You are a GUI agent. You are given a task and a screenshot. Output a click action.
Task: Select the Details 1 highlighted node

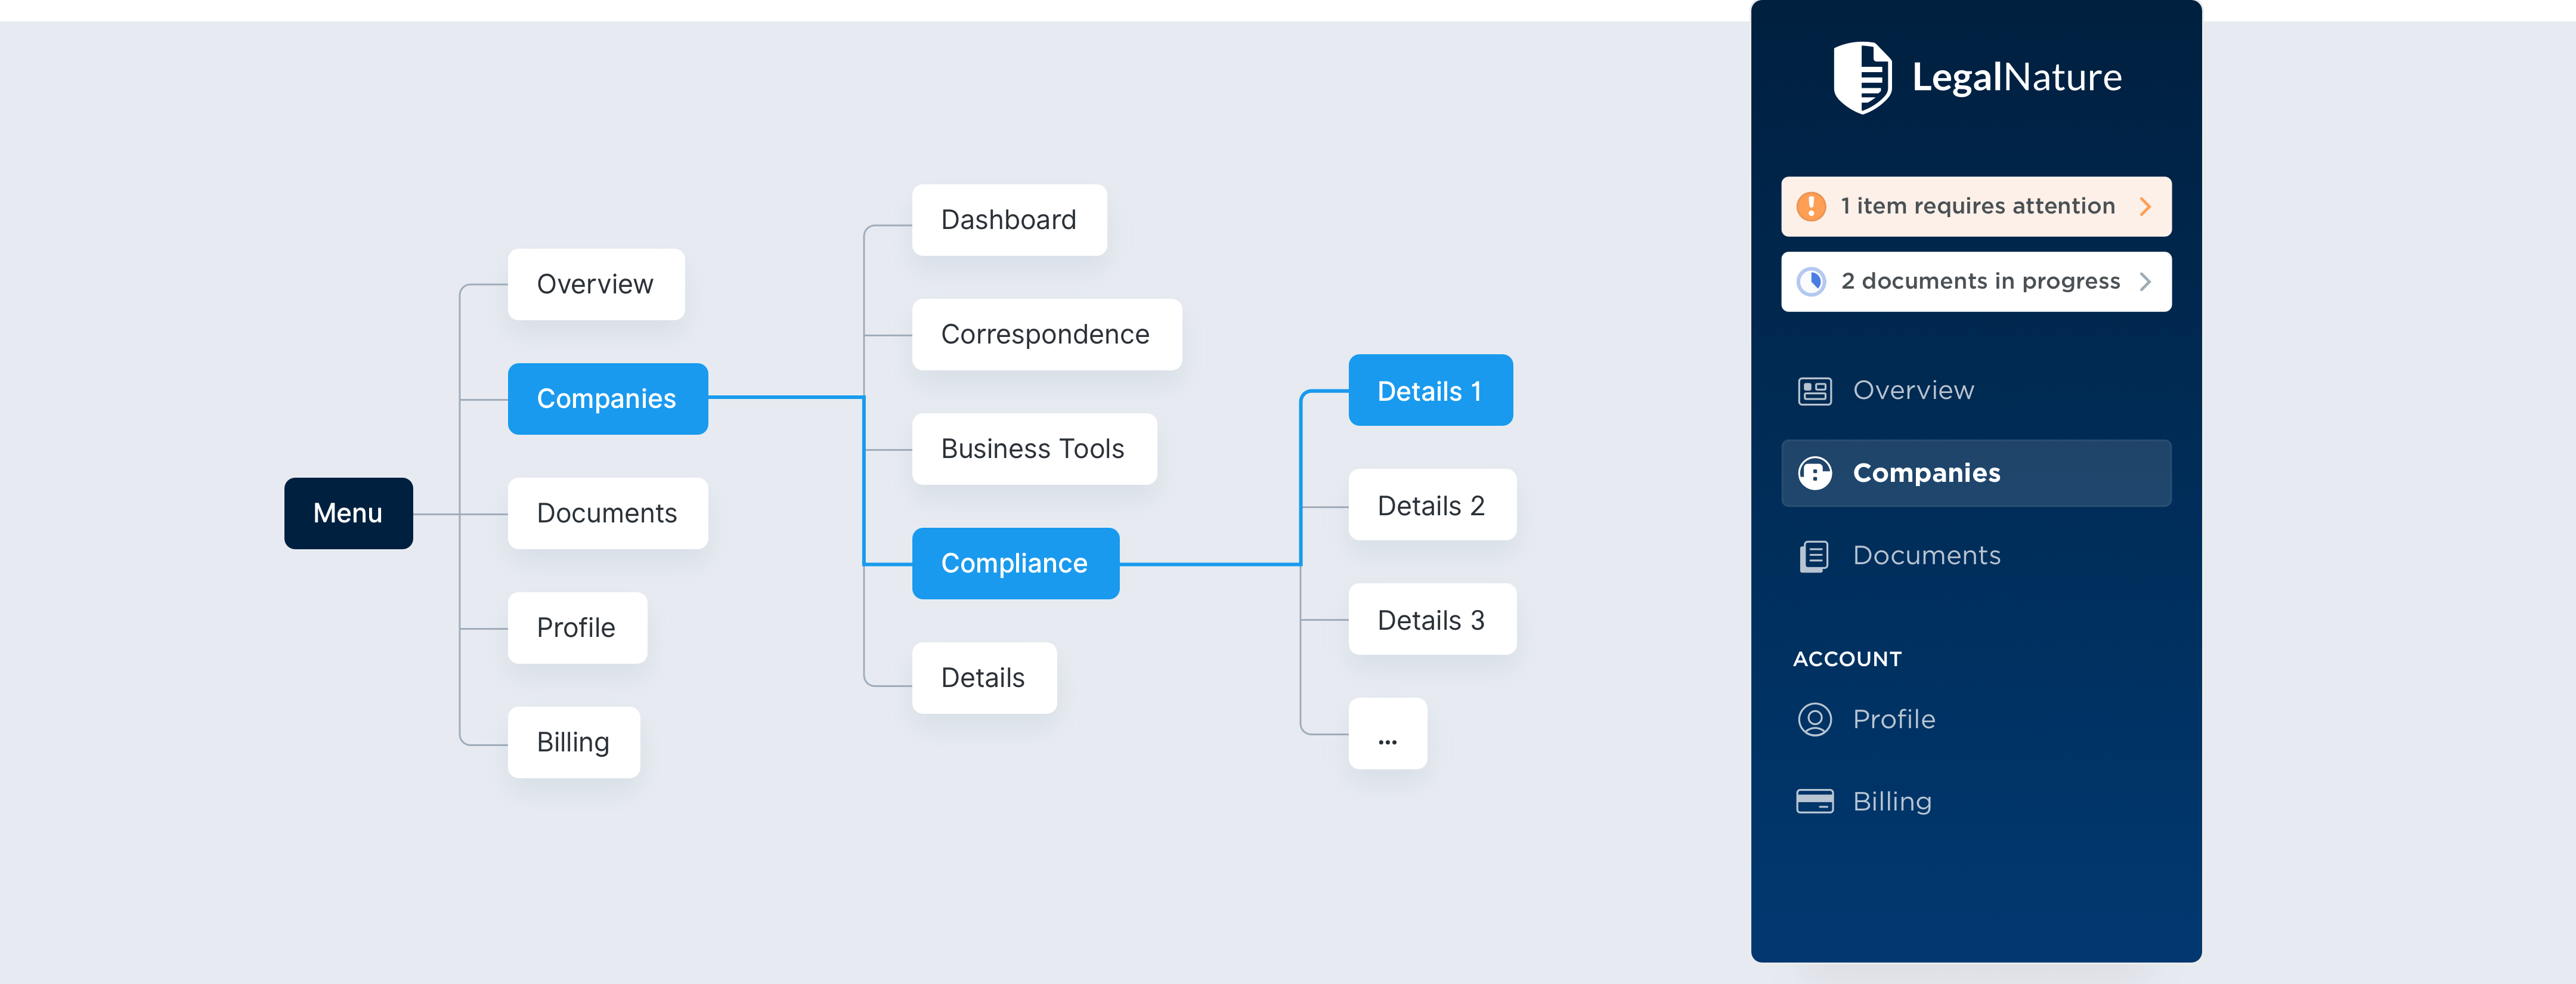(x=1430, y=390)
